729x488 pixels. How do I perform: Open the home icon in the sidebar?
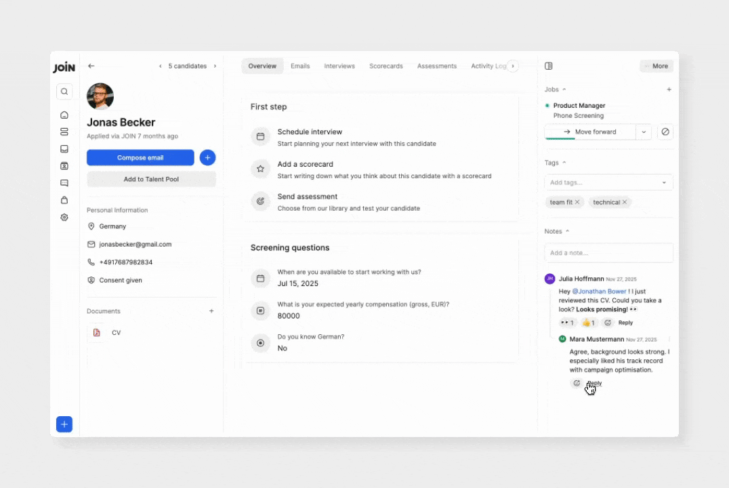click(64, 115)
